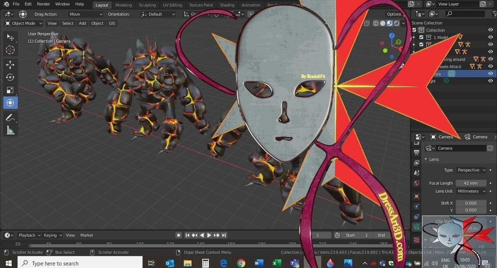Open the Lens Unit Millimeters dropdown

tap(471, 191)
